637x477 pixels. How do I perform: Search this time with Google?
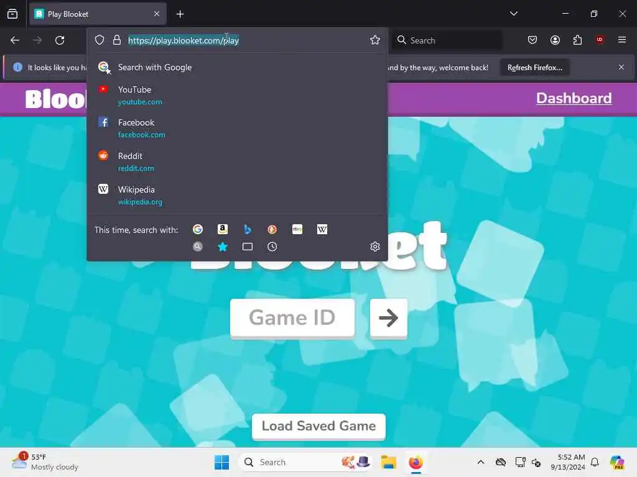tap(198, 230)
